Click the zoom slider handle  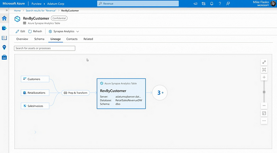264,92
